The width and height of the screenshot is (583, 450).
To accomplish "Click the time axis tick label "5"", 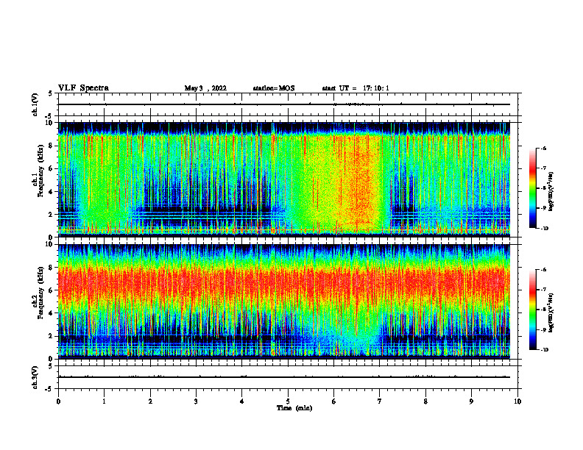I will [288, 401].
